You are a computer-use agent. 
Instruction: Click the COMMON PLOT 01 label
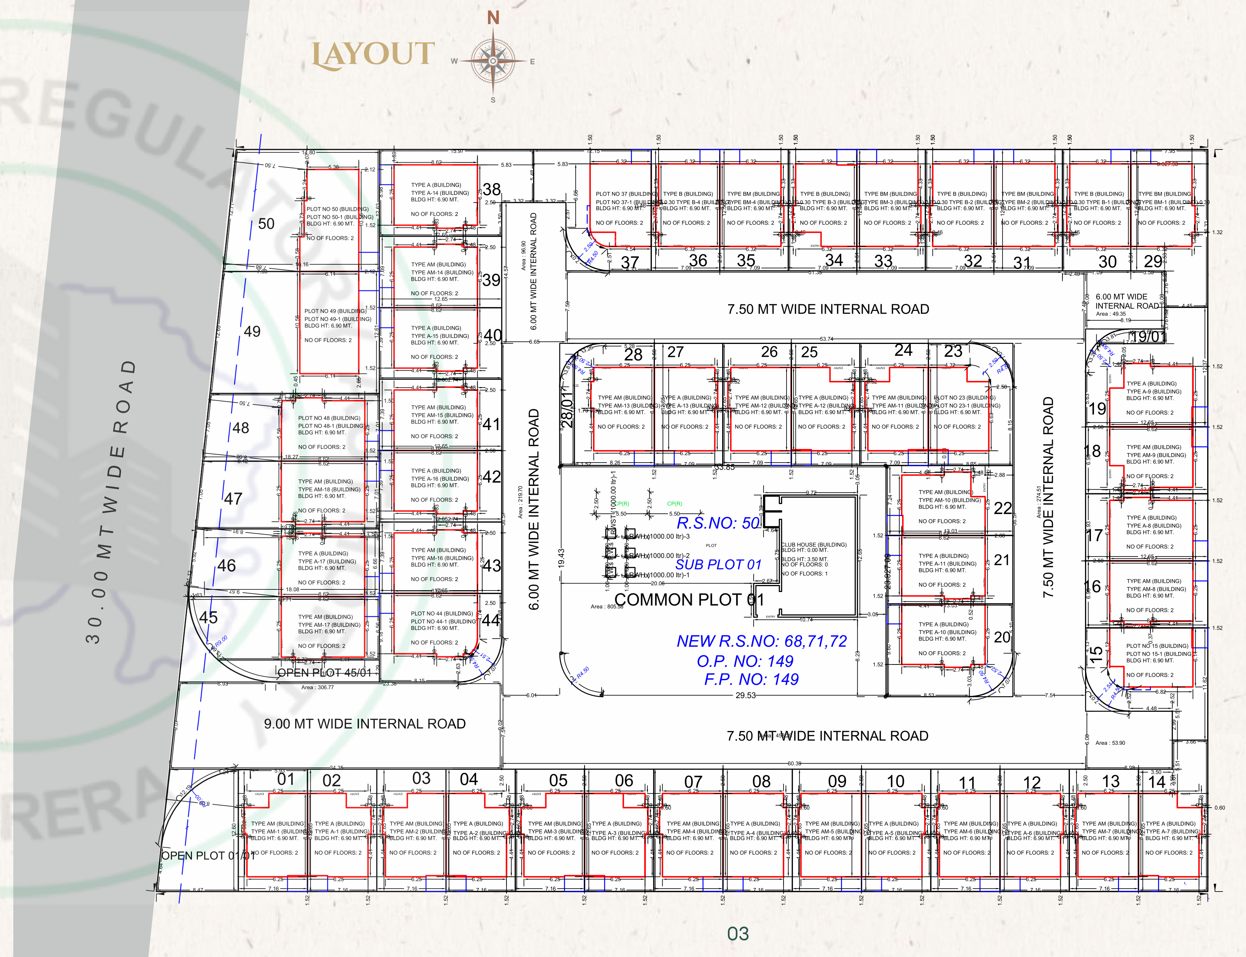pos(689,600)
